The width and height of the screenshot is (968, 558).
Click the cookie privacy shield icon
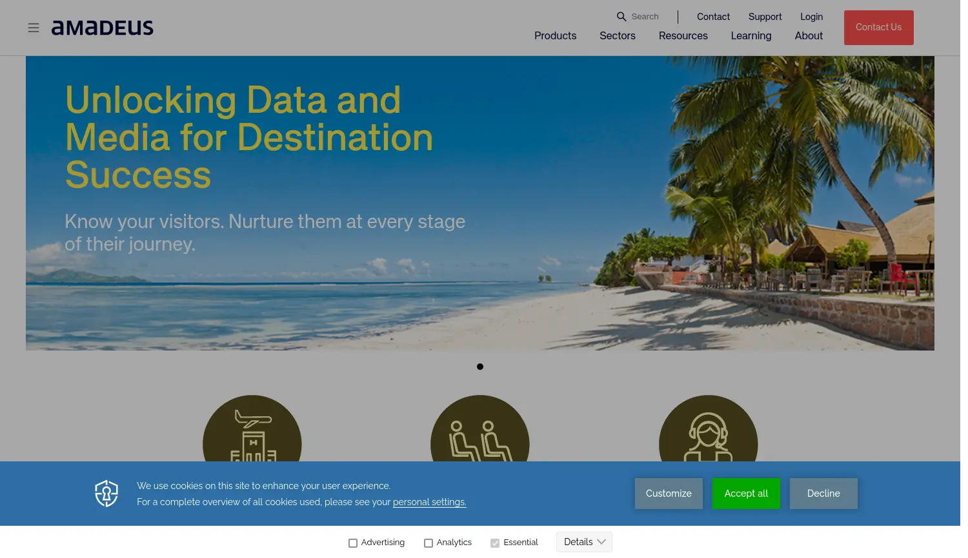tap(106, 494)
